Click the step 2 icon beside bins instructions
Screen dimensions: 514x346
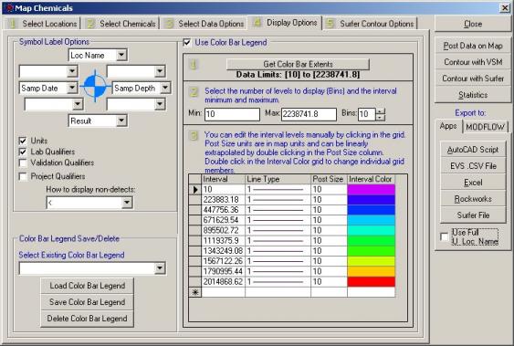[194, 91]
